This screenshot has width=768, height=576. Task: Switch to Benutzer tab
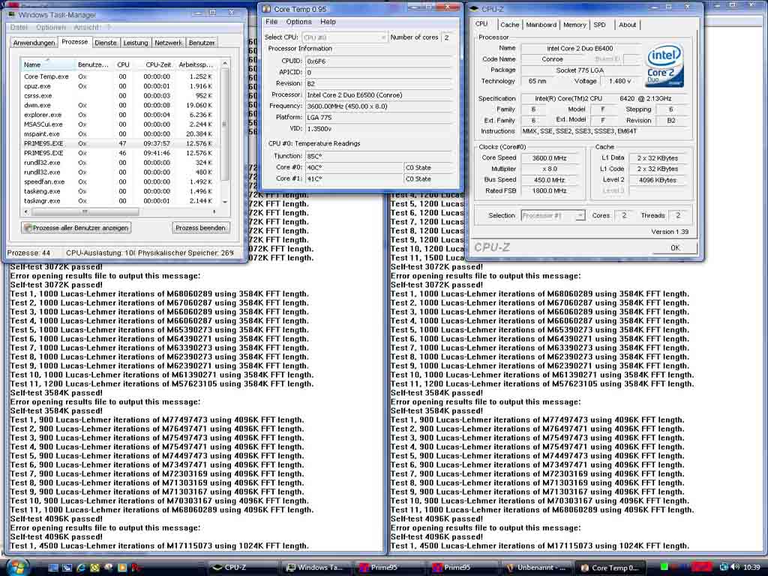202,43
